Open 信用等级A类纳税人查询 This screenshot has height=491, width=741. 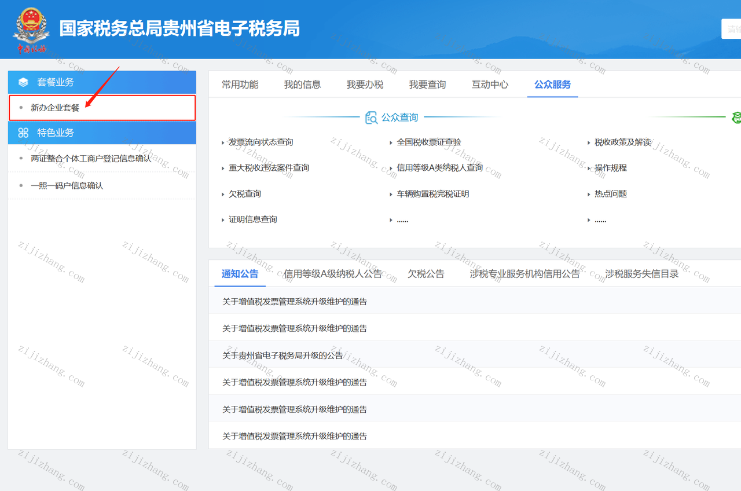pyautogui.click(x=440, y=168)
